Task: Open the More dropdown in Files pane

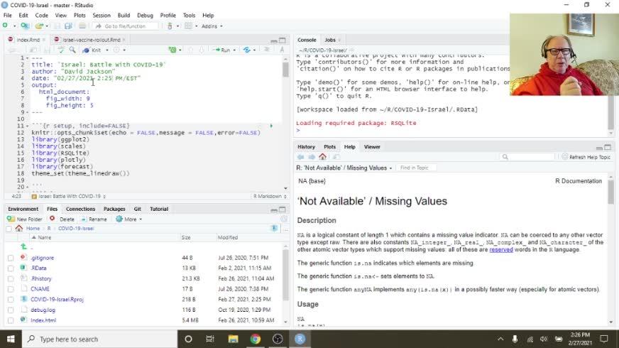Action: click(129, 219)
